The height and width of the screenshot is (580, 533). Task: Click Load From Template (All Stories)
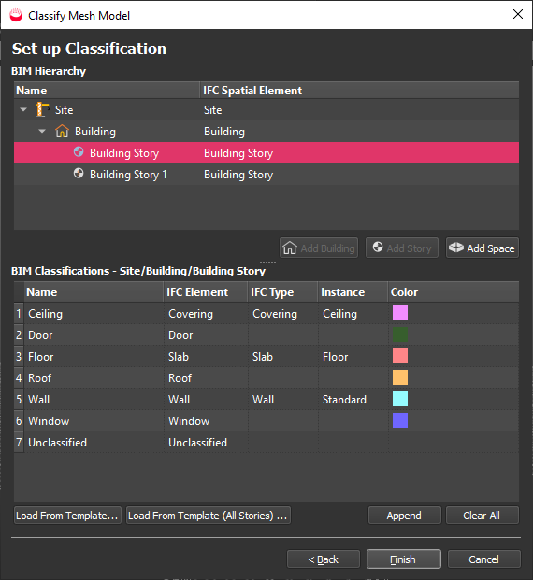[x=209, y=516]
